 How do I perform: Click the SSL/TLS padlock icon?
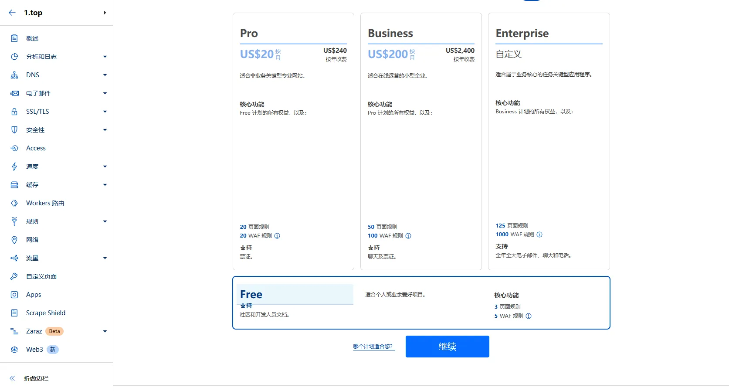(14, 112)
